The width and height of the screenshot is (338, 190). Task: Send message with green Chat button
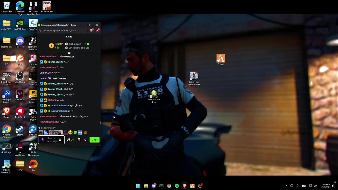95,140
